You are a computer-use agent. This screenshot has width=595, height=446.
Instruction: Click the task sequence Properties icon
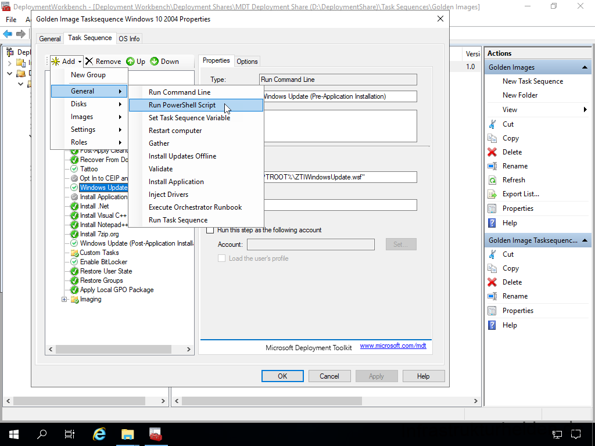[x=492, y=311]
